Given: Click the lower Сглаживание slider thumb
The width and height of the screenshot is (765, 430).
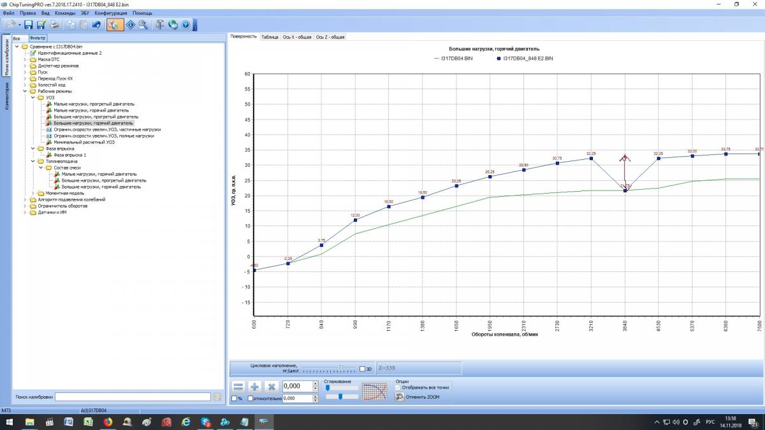Looking at the screenshot, I should click(x=340, y=396).
